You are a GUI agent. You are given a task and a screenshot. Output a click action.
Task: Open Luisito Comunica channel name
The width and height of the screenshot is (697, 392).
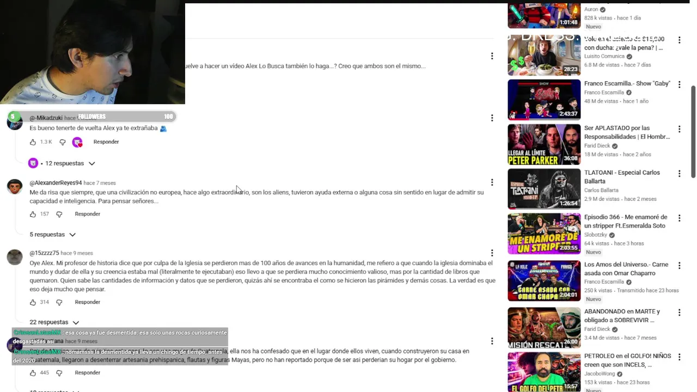tap(604, 57)
